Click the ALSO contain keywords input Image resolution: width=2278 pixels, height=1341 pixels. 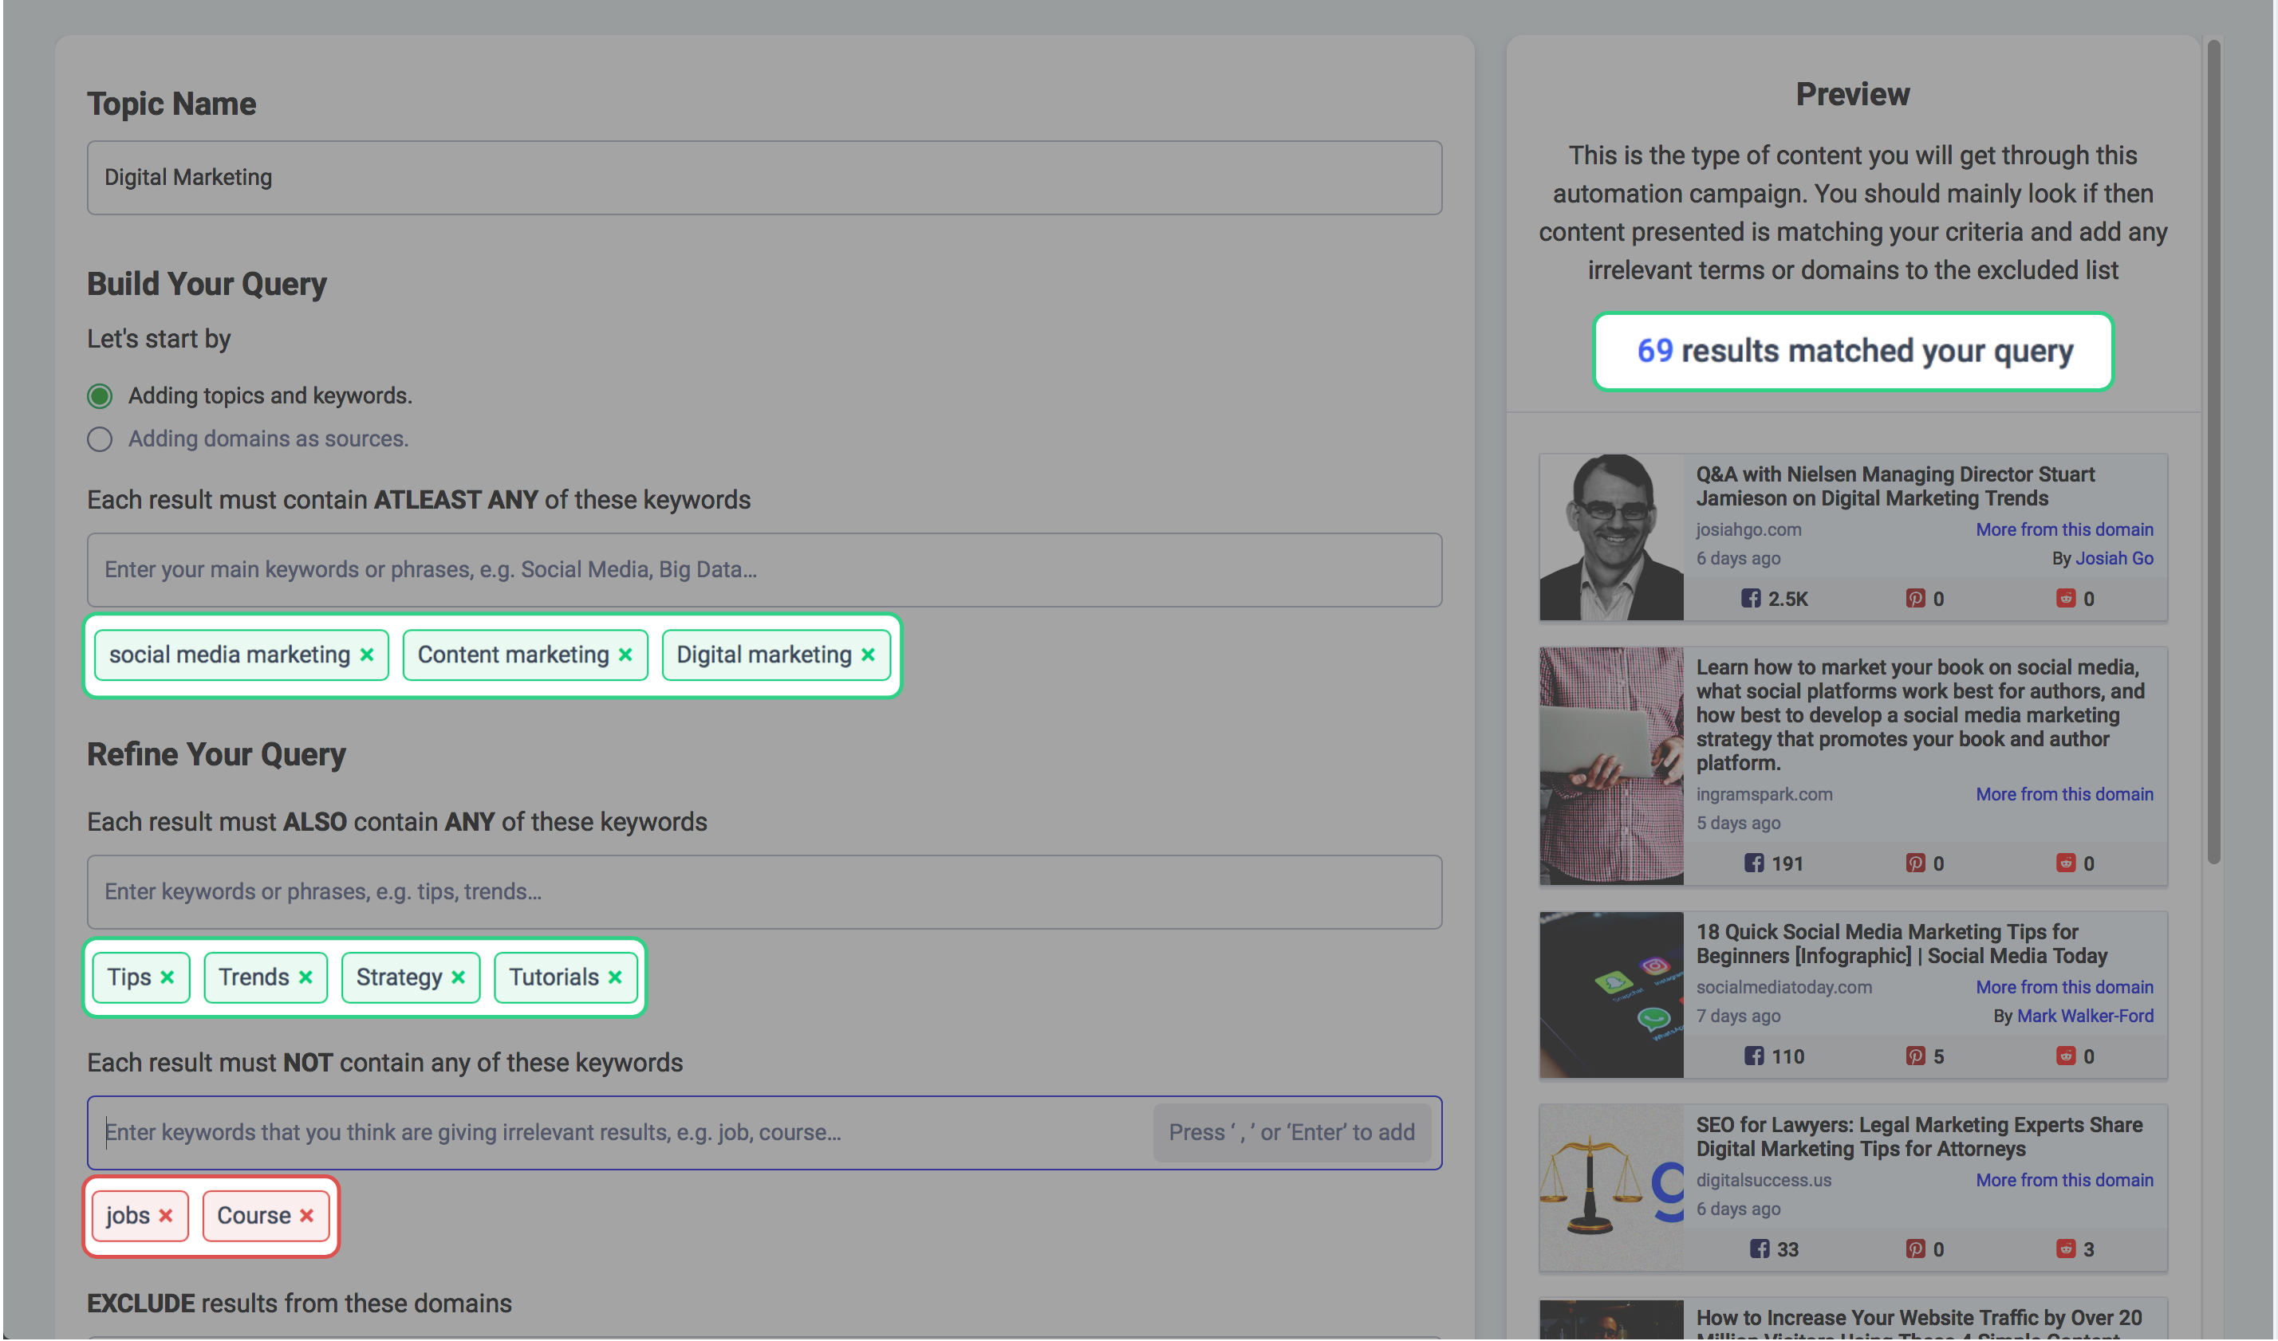tap(765, 893)
